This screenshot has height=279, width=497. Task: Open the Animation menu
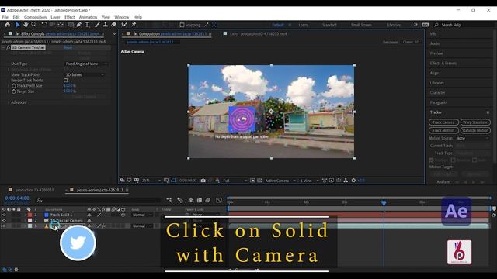88,17
